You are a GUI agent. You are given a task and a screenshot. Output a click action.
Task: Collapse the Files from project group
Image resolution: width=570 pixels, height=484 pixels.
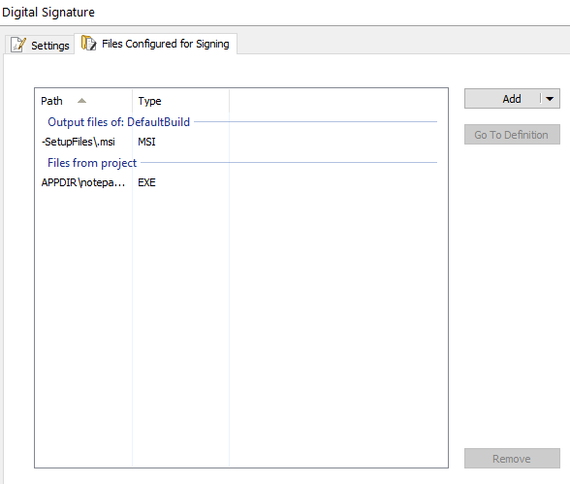tap(92, 163)
